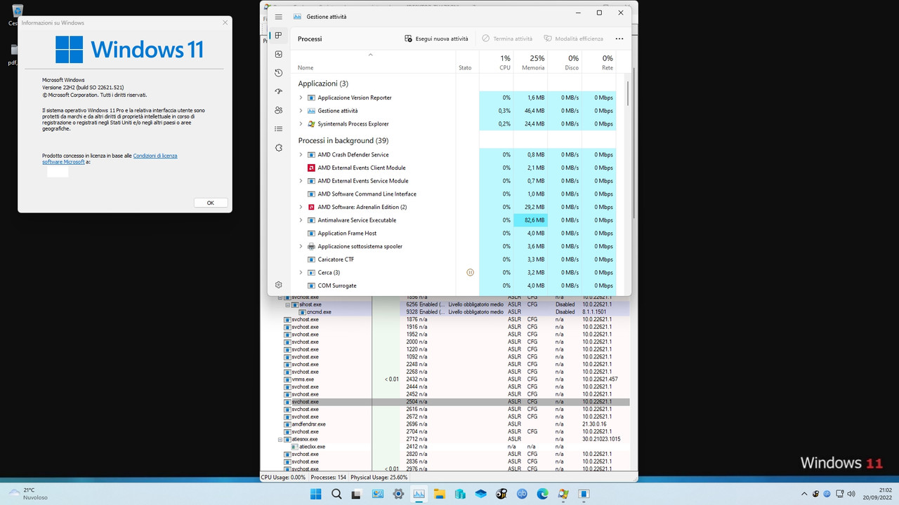Image resolution: width=899 pixels, height=505 pixels.
Task: Click the paused status icon on Cerca row
Action: 471,272
